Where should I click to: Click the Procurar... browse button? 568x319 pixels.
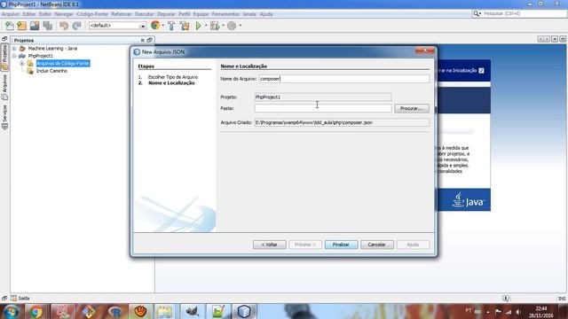pyautogui.click(x=412, y=108)
